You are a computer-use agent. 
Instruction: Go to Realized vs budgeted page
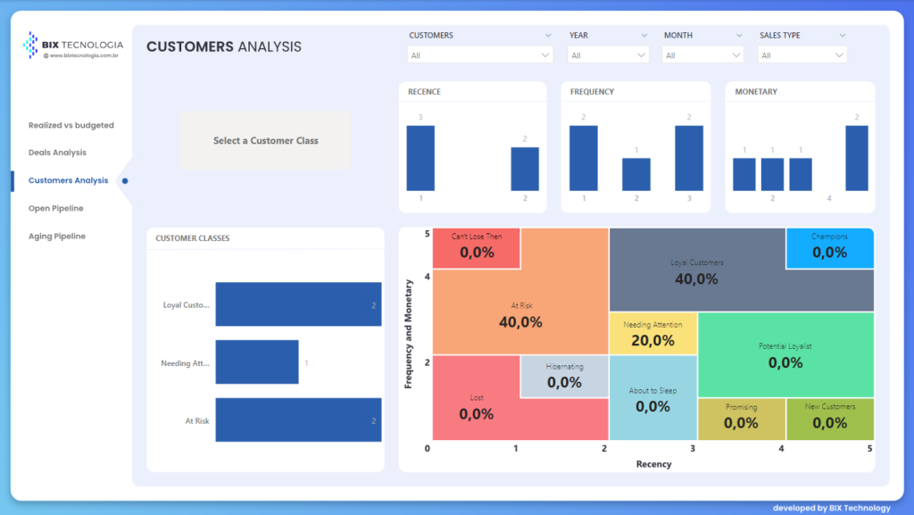(71, 126)
